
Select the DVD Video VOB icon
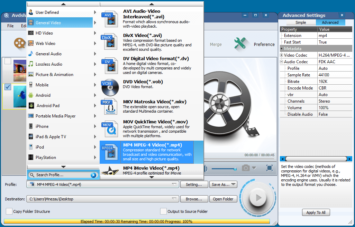click(x=109, y=87)
